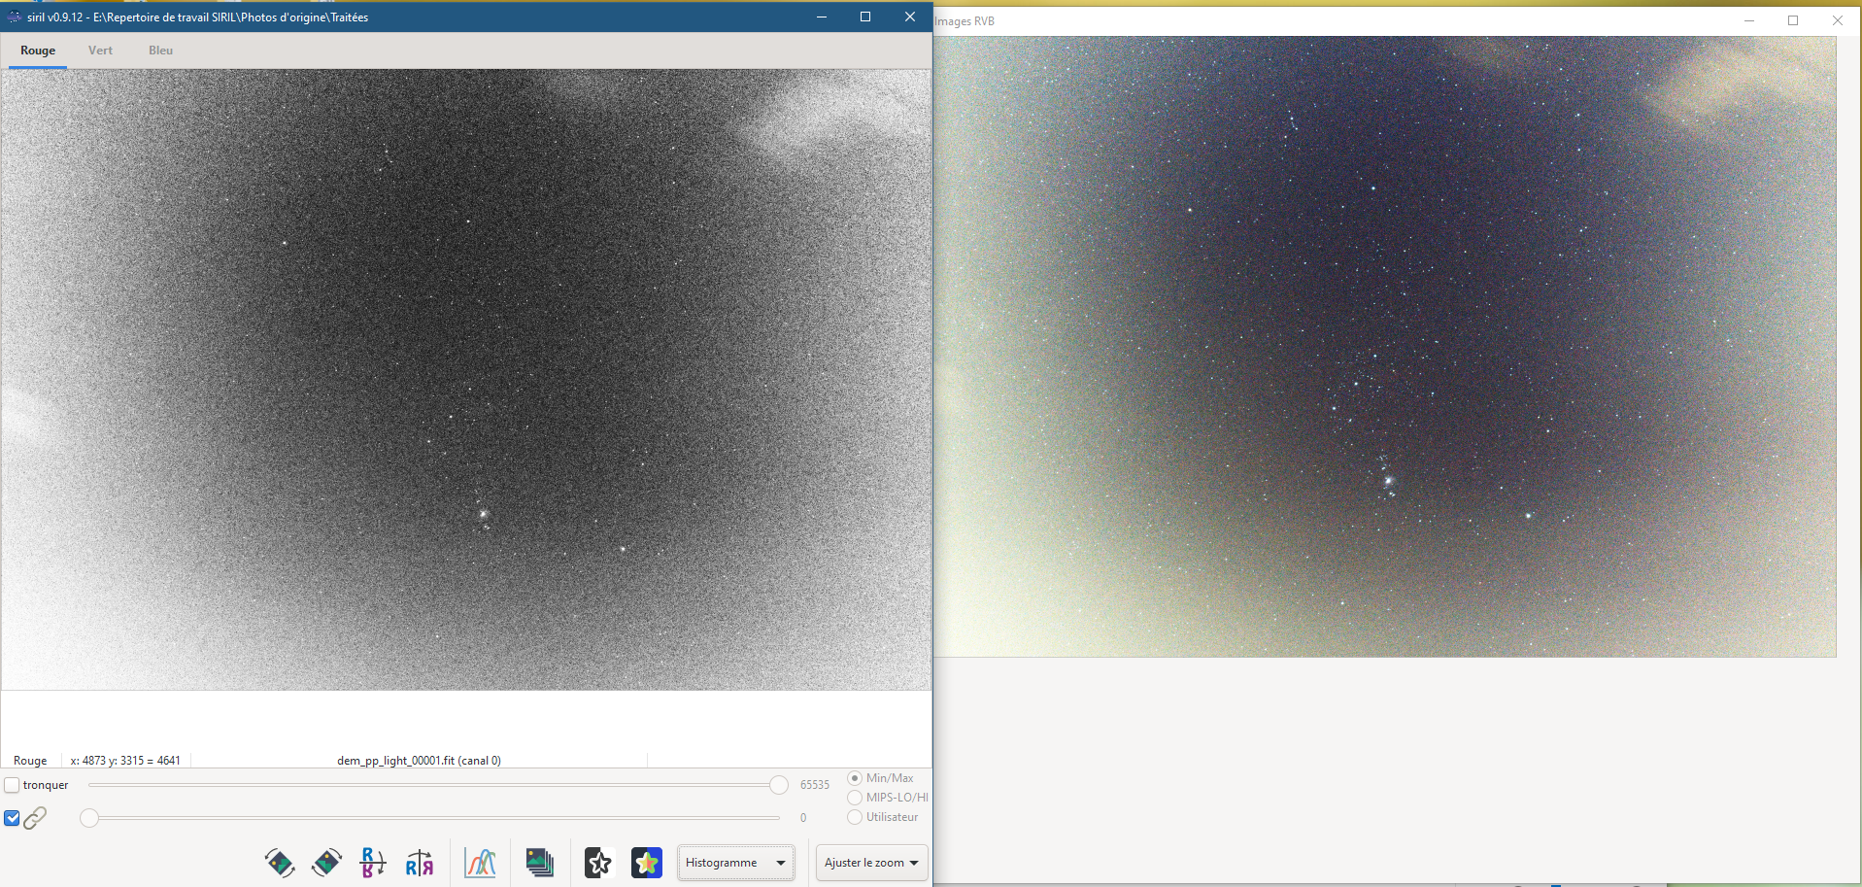The image size is (1862, 887).
Task: Select the Min/Max radio option
Action: [855, 778]
